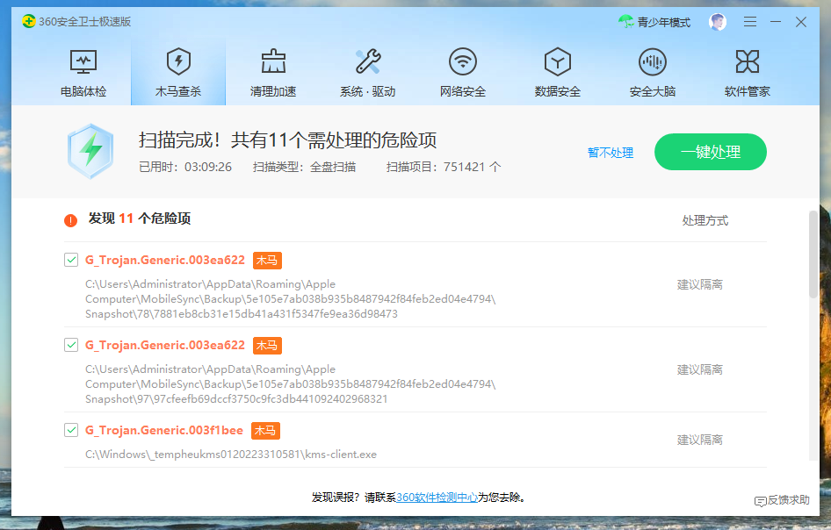Click the 青少年模式 label
The width and height of the screenshot is (831, 530).
(x=663, y=22)
